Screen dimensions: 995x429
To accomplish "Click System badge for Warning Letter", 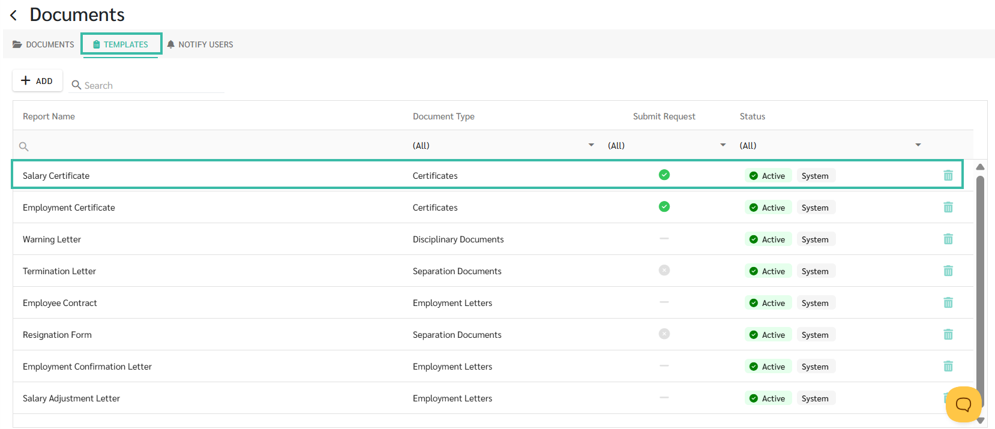I will pyautogui.click(x=816, y=239).
